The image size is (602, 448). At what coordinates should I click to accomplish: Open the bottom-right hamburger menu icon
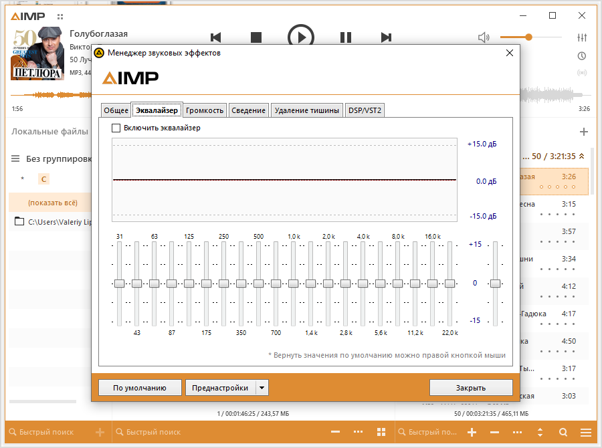click(x=586, y=432)
